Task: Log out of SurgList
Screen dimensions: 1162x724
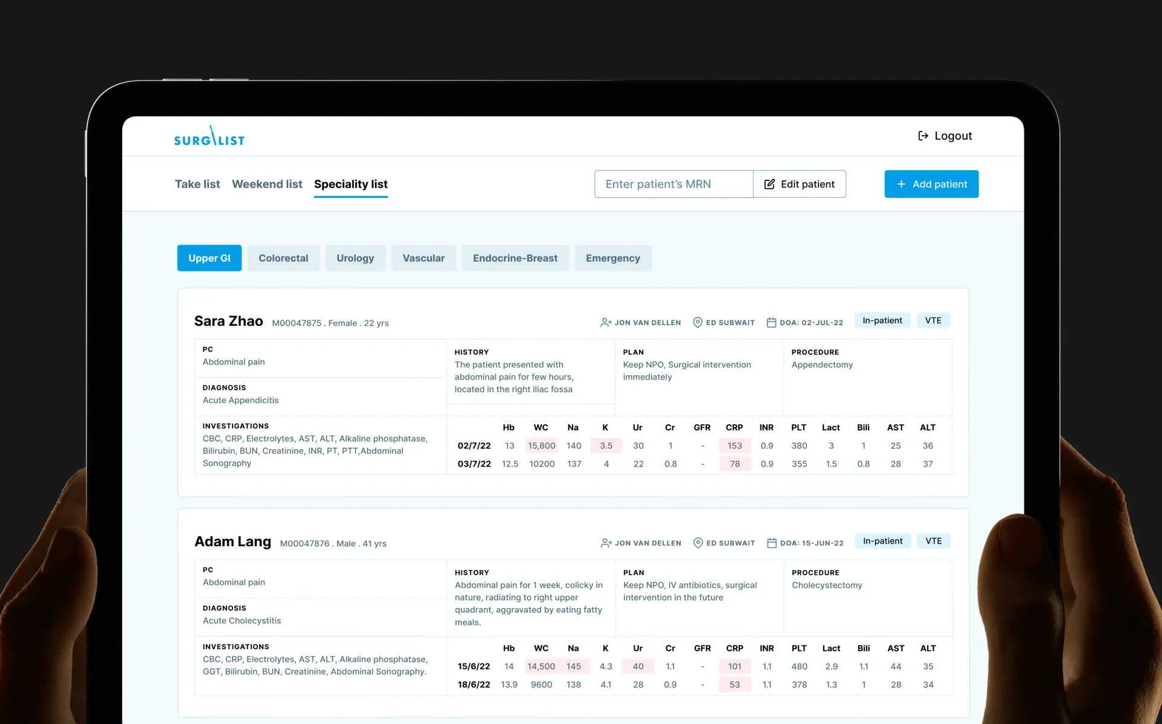Action: click(945, 136)
